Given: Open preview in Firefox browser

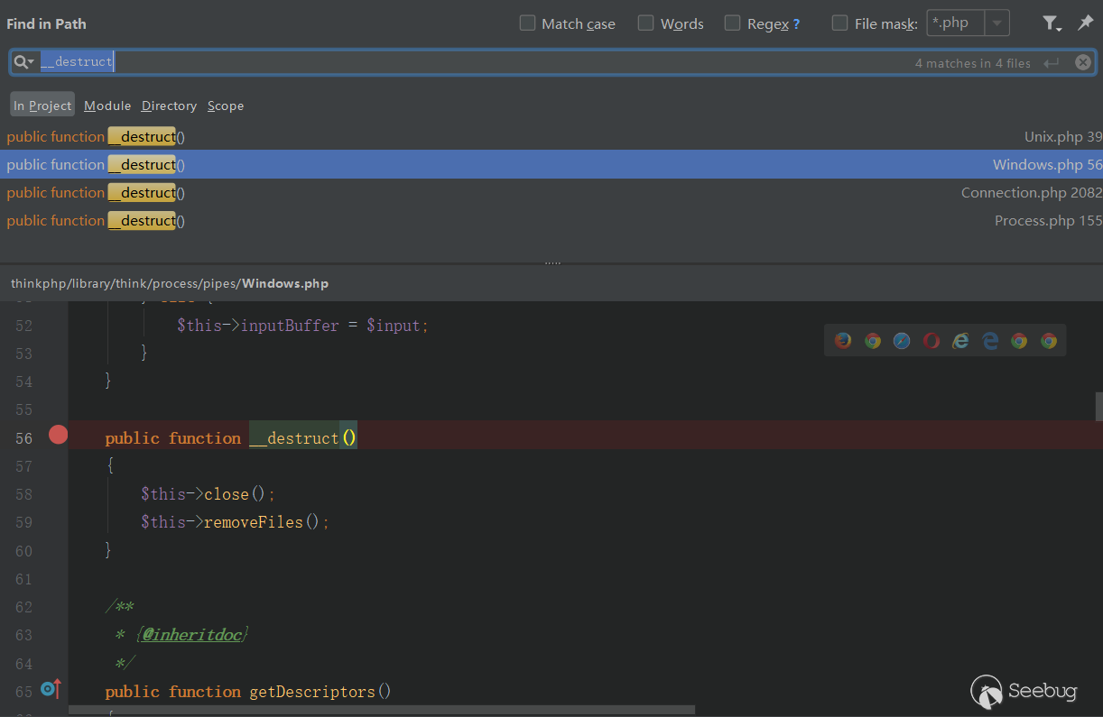Looking at the screenshot, I should (x=843, y=340).
